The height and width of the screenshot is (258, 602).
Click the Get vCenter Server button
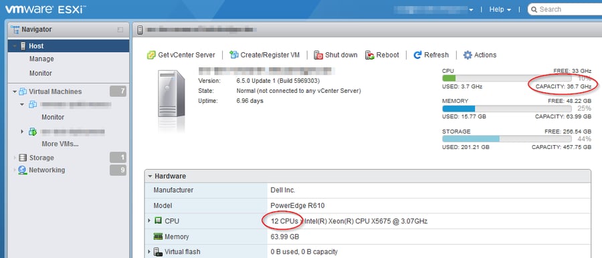(x=181, y=55)
